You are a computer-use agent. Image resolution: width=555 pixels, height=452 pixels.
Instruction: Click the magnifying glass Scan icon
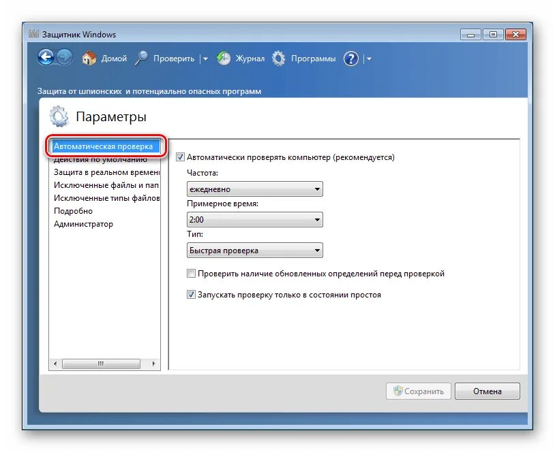141,59
